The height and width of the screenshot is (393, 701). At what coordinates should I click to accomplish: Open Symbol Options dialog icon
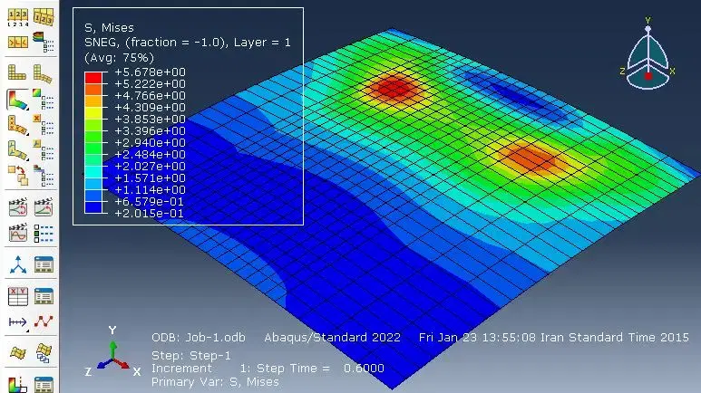(x=44, y=125)
